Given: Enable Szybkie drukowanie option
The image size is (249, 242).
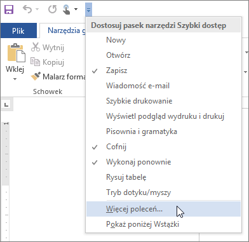Looking at the screenshot, I should [x=163, y=101].
